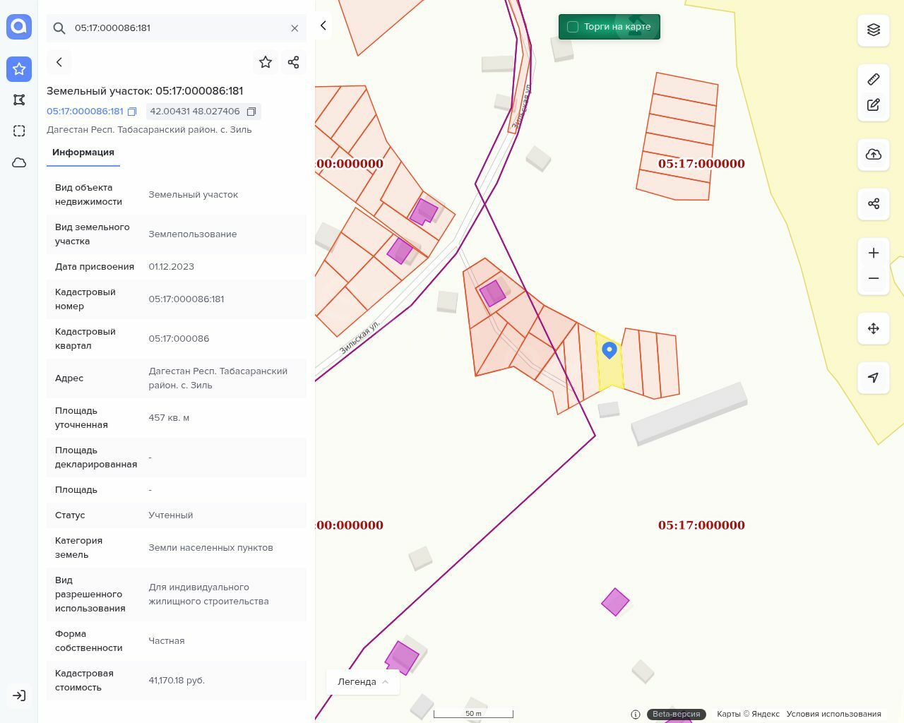Select the ruler measurement tool
Viewport: 904px width, 723px height.
tap(873, 79)
